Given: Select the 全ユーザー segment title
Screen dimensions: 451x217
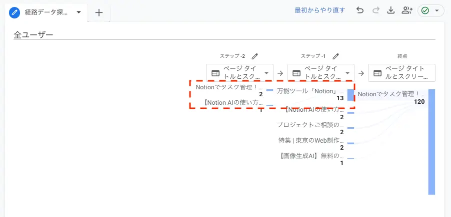Looking at the screenshot, I should point(33,35).
